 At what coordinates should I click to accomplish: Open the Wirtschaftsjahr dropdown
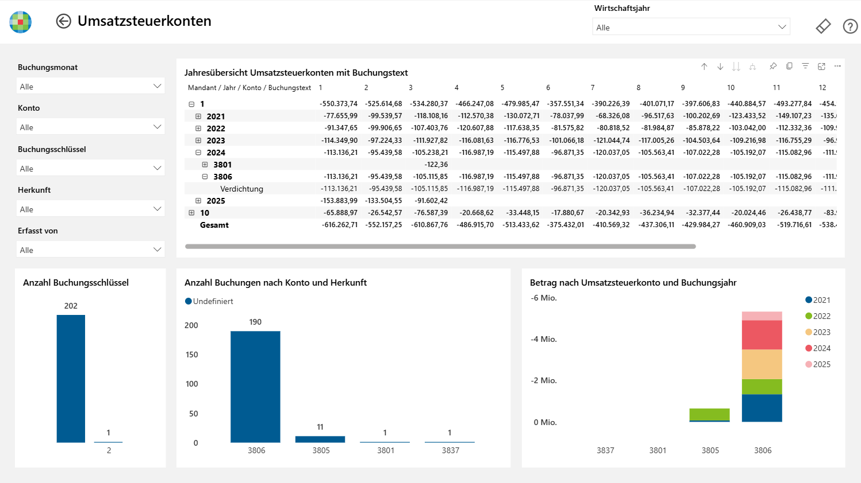tap(691, 27)
